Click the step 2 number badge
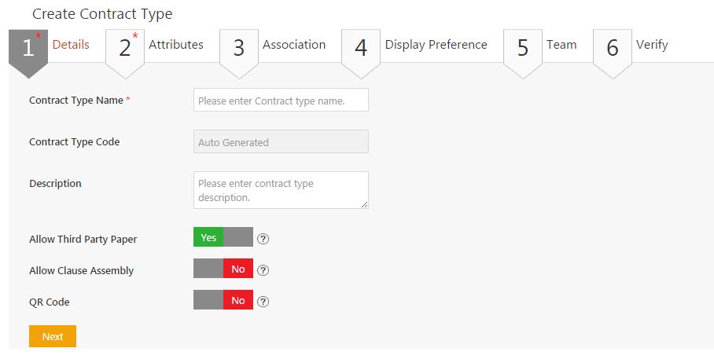This screenshot has height=359, width=714. click(125, 49)
